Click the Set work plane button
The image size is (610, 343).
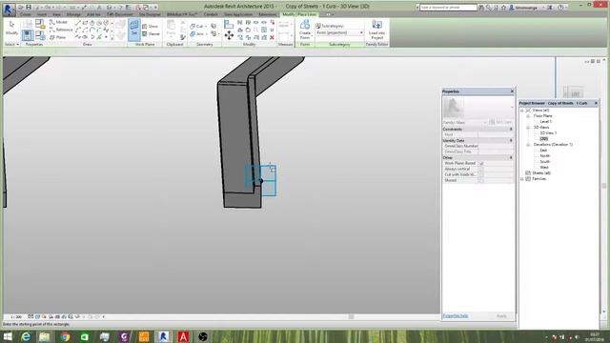[134, 30]
